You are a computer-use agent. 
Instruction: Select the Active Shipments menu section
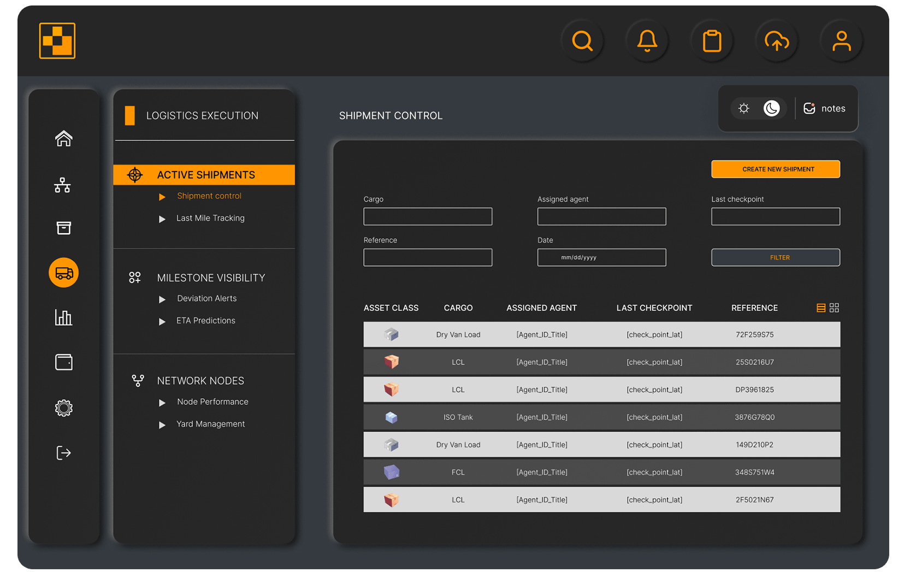pyautogui.click(x=205, y=175)
